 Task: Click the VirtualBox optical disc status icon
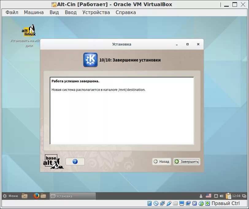point(156,203)
